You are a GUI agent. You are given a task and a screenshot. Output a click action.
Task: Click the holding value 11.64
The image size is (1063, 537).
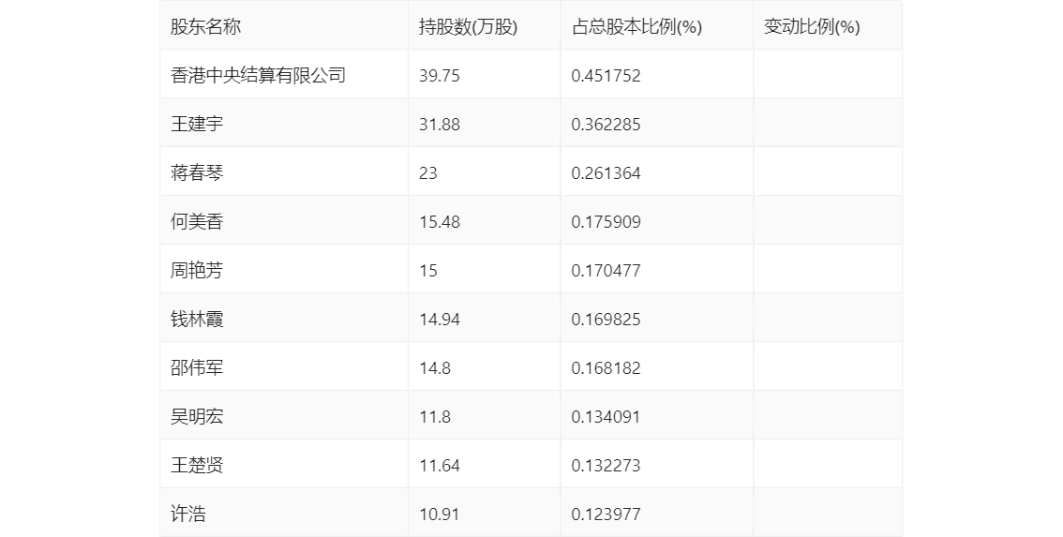pyautogui.click(x=440, y=467)
